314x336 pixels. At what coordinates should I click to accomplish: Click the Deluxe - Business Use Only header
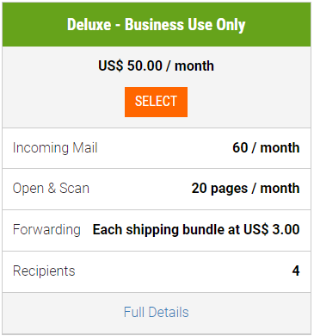(x=157, y=24)
